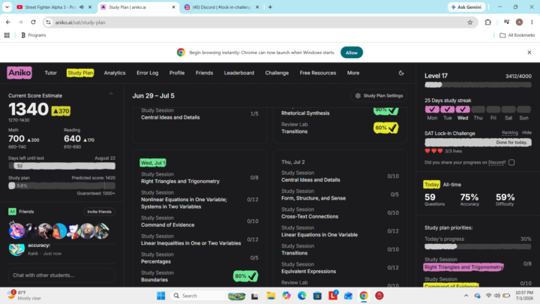Viewport: 540px width, 304px height.
Task: Open the Challenge page
Action: (277, 73)
